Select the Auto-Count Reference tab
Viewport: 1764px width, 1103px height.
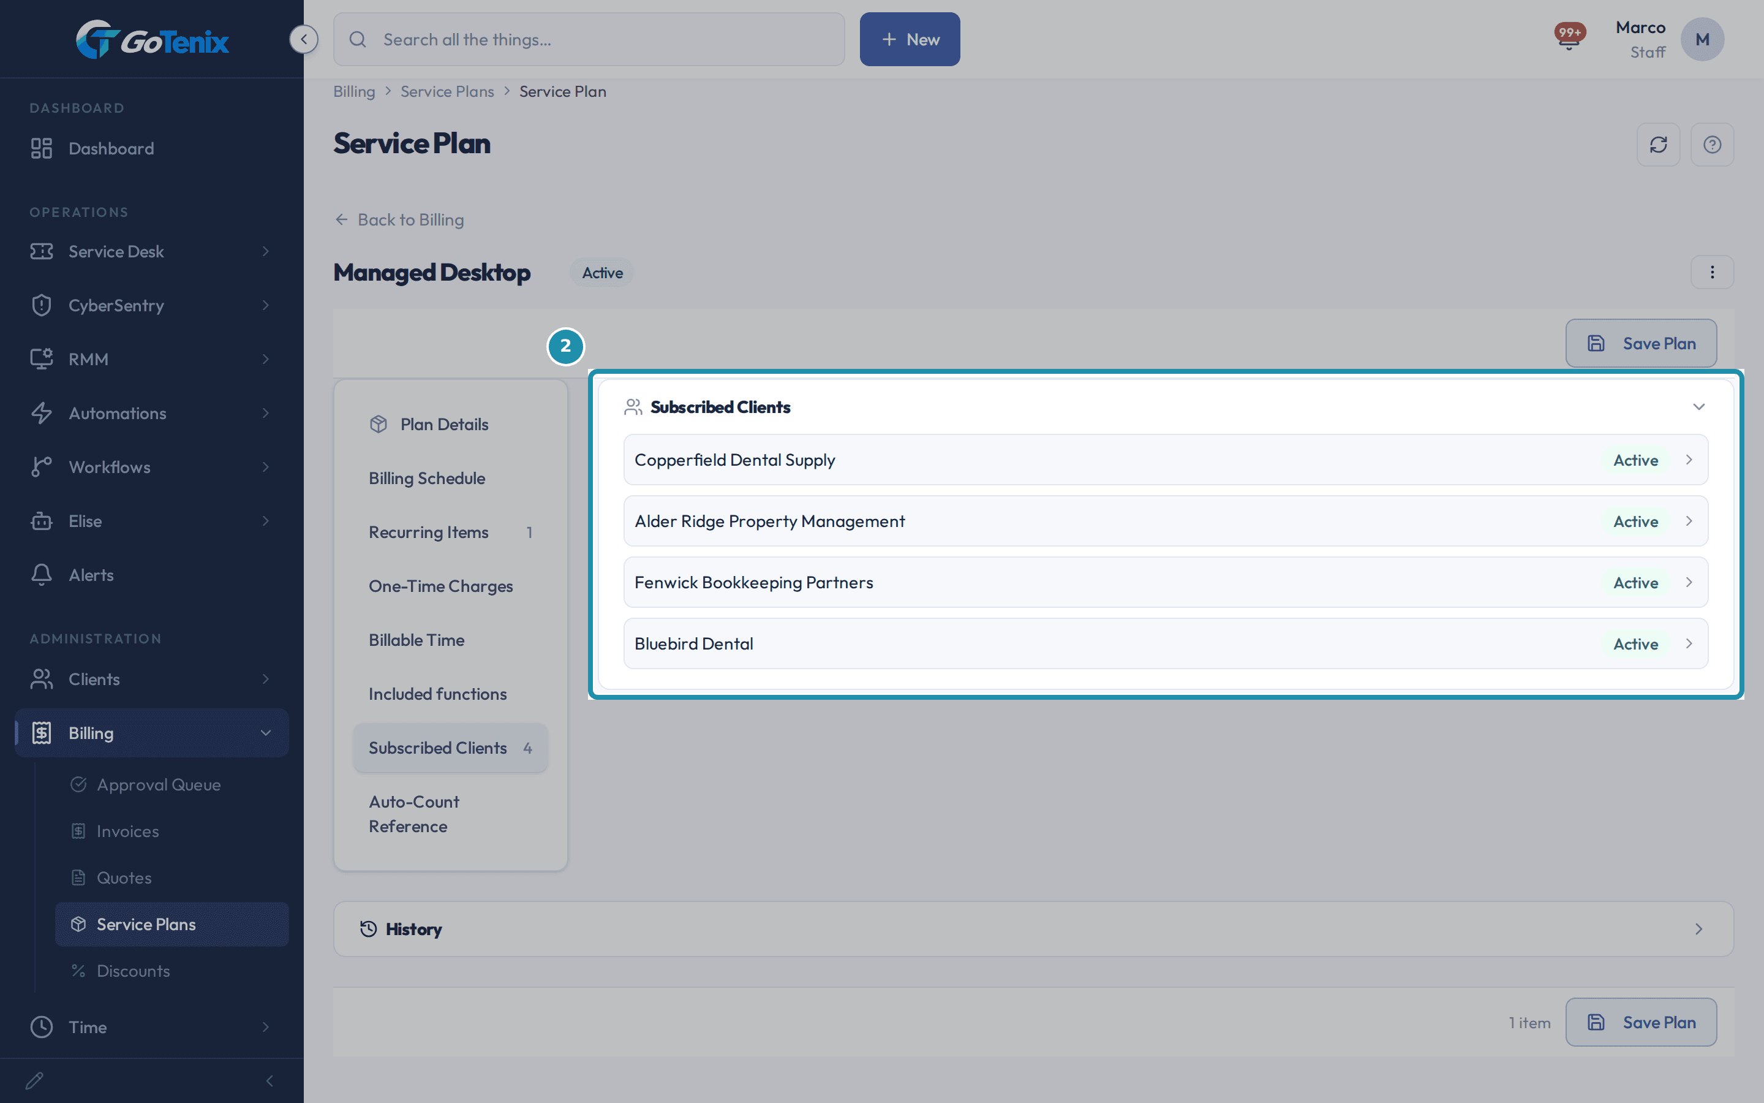click(x=450, y=814)
